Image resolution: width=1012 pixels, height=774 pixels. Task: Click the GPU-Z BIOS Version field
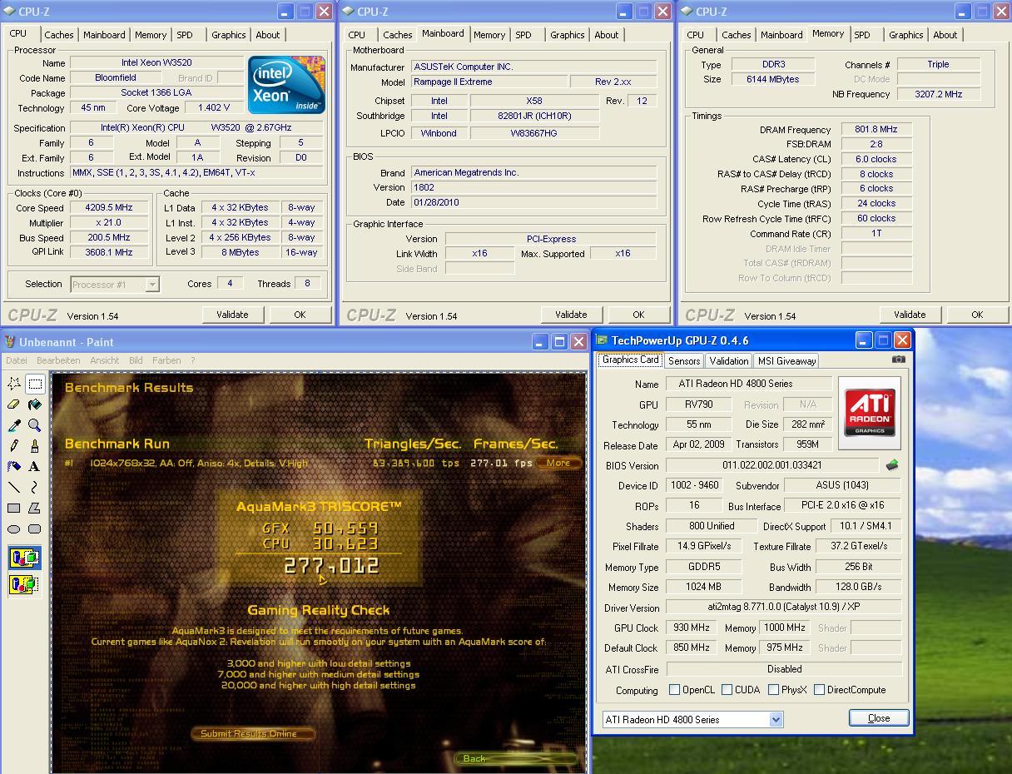pos(772,465)
